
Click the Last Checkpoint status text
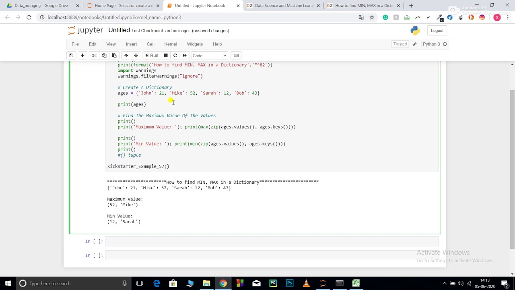pyautogui.click(x=160, y=31)
